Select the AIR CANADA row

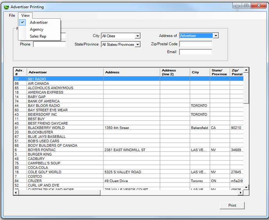[x=38, y=84]
